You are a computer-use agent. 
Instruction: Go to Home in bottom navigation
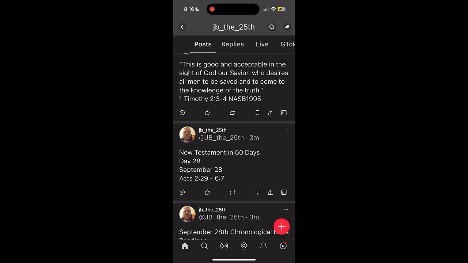[x=185, y=246]
